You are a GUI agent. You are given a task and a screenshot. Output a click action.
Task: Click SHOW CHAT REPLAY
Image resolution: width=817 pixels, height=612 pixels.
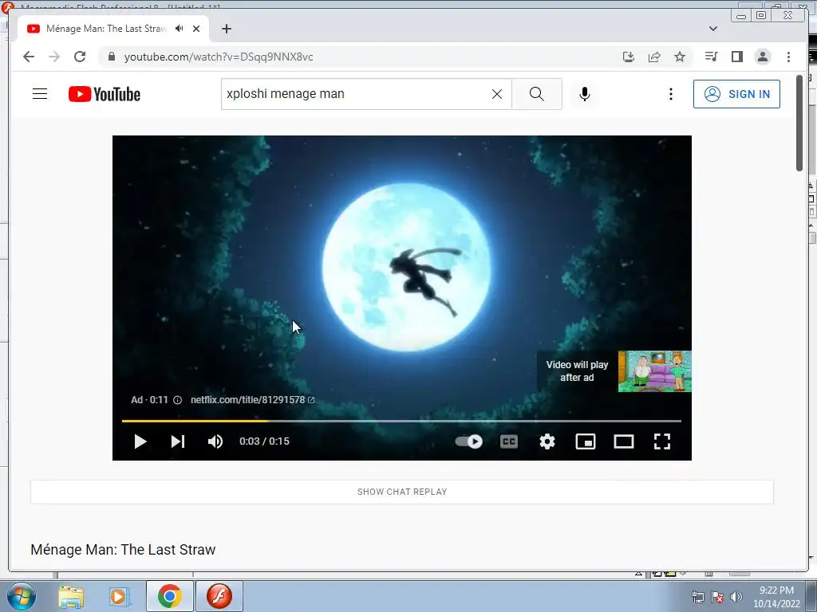pos(402,492)
